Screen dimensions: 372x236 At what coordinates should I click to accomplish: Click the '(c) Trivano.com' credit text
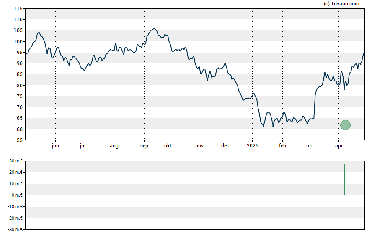tap(341, 3)
